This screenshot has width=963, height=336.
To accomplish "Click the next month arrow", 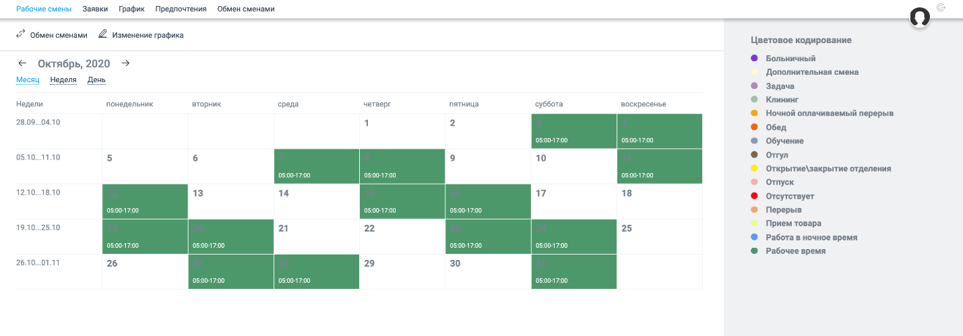I will point(125,63).
